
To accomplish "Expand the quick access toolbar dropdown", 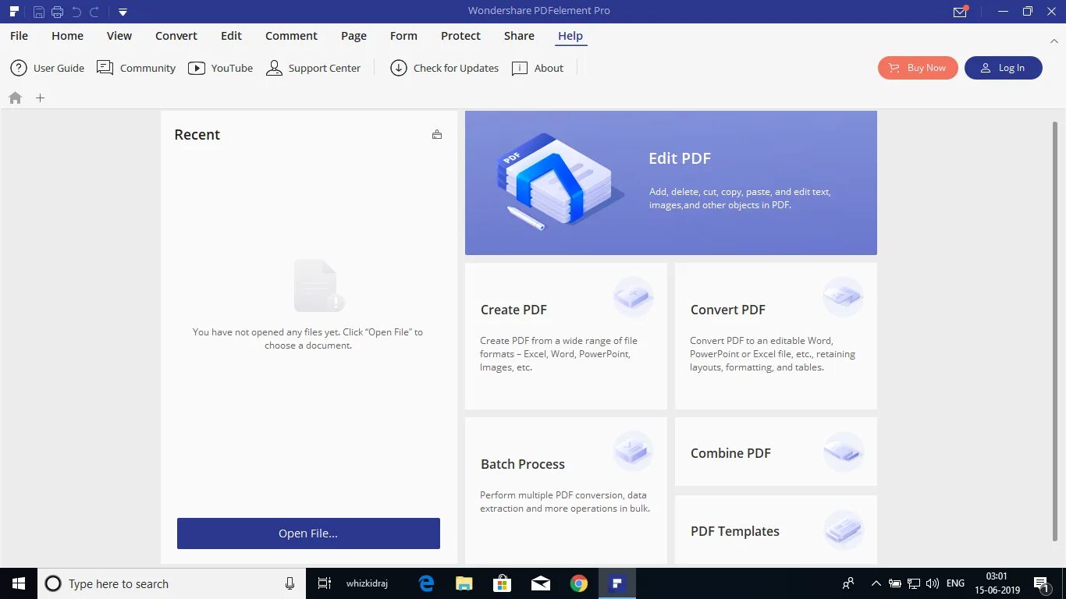I will [x=123, y=12].
